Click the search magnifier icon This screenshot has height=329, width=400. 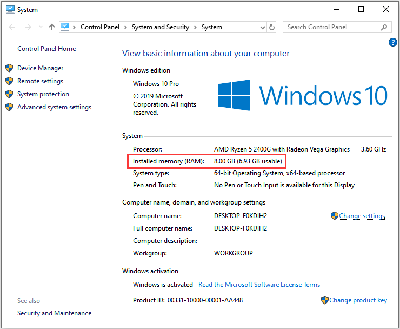(x=384, y=27)
